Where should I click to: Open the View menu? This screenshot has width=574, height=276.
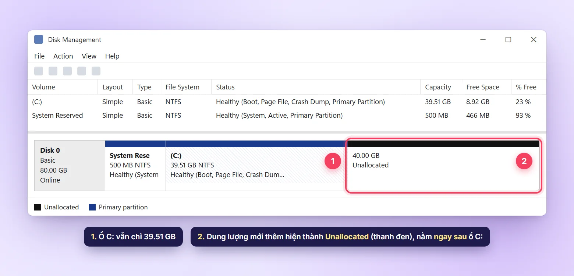[x=89, y=56]
